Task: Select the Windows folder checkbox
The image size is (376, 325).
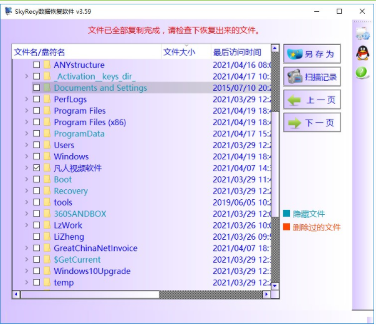Action: tap(36, 156)
